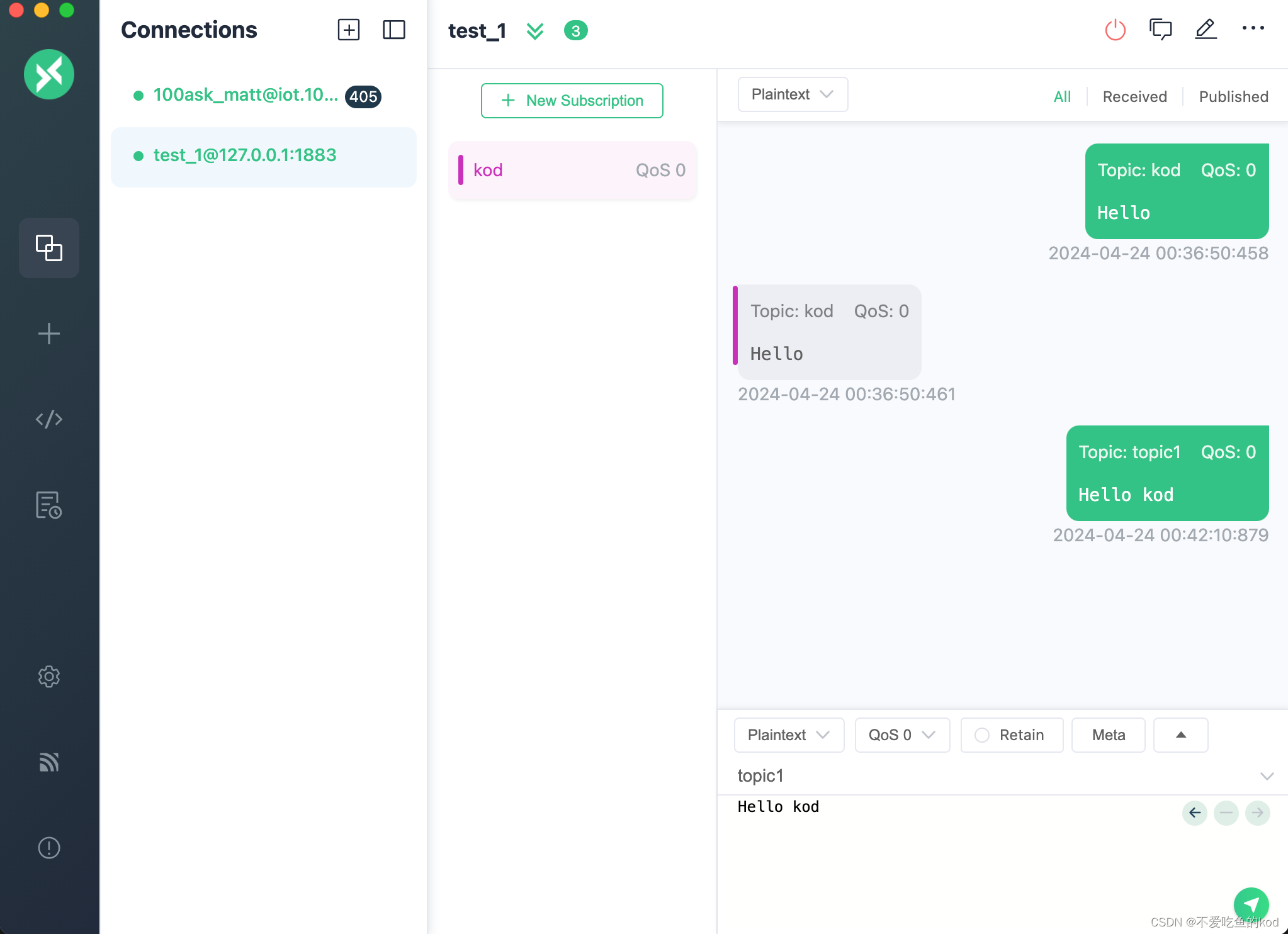
Task: Switch to the Received messages tab
Action: [1134, 97]
